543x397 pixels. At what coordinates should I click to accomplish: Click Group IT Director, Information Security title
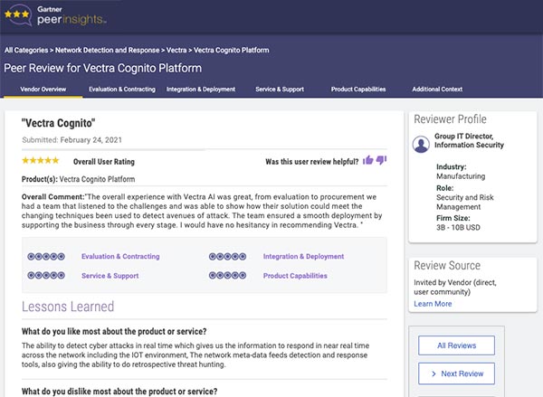coord(469,140)
